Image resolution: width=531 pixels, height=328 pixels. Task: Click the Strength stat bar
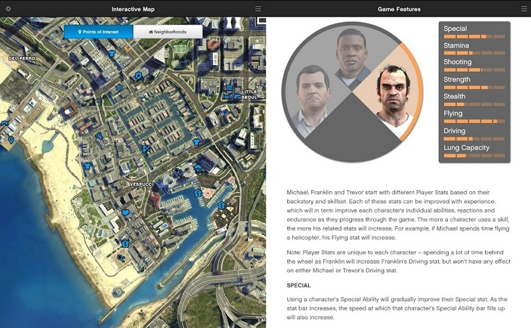474,88
